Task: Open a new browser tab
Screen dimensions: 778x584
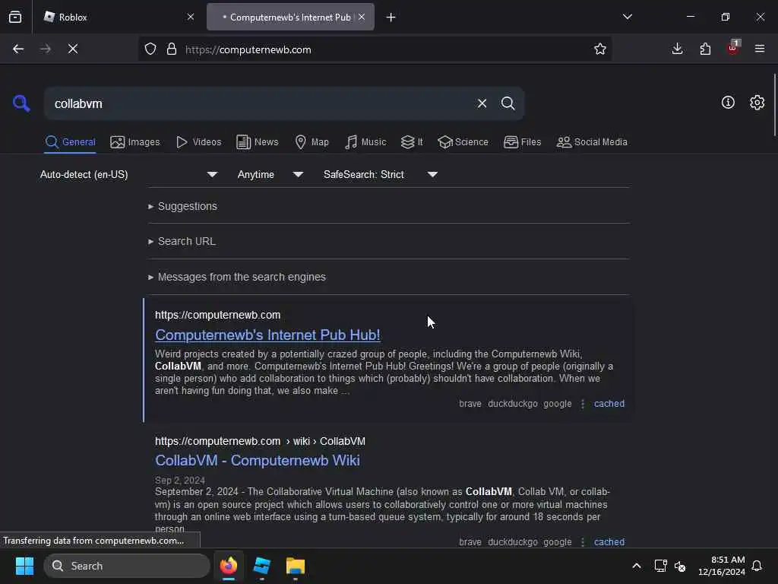Action: (x=391, y=17)
